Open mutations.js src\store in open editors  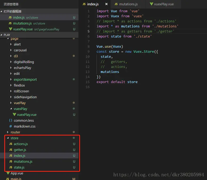39,23
